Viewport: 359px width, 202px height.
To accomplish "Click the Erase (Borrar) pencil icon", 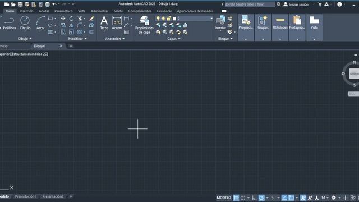I will (91, 19).
